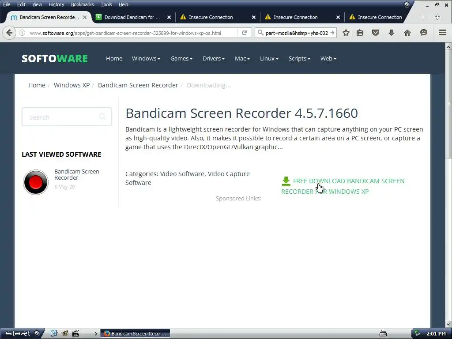Open the Tools menu
This screenshot has height=339, width=452.
(106, 4)
